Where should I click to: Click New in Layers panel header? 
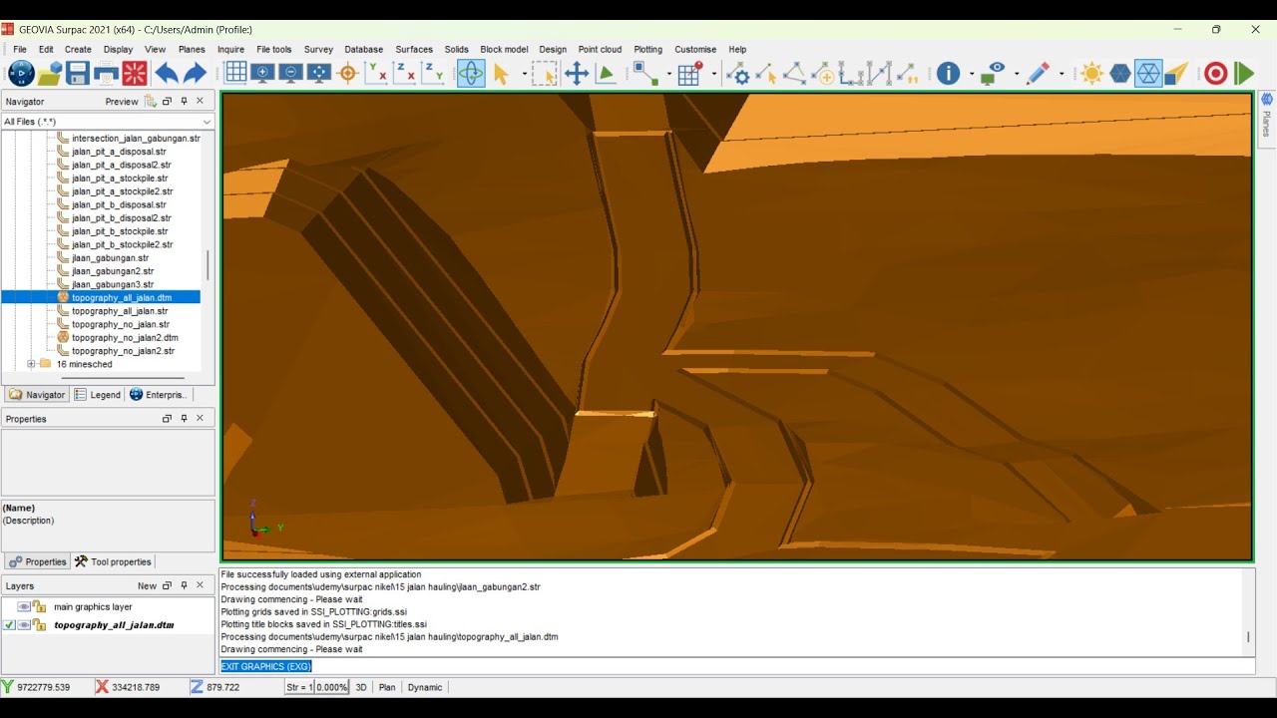[147, 586]
